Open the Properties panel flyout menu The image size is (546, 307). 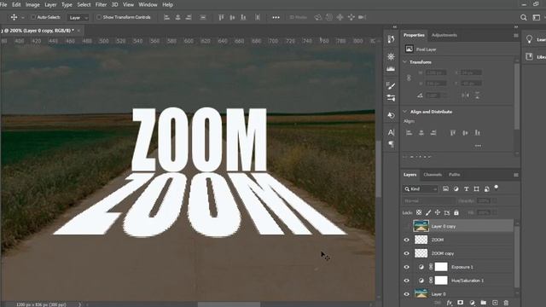pos(516,36)
